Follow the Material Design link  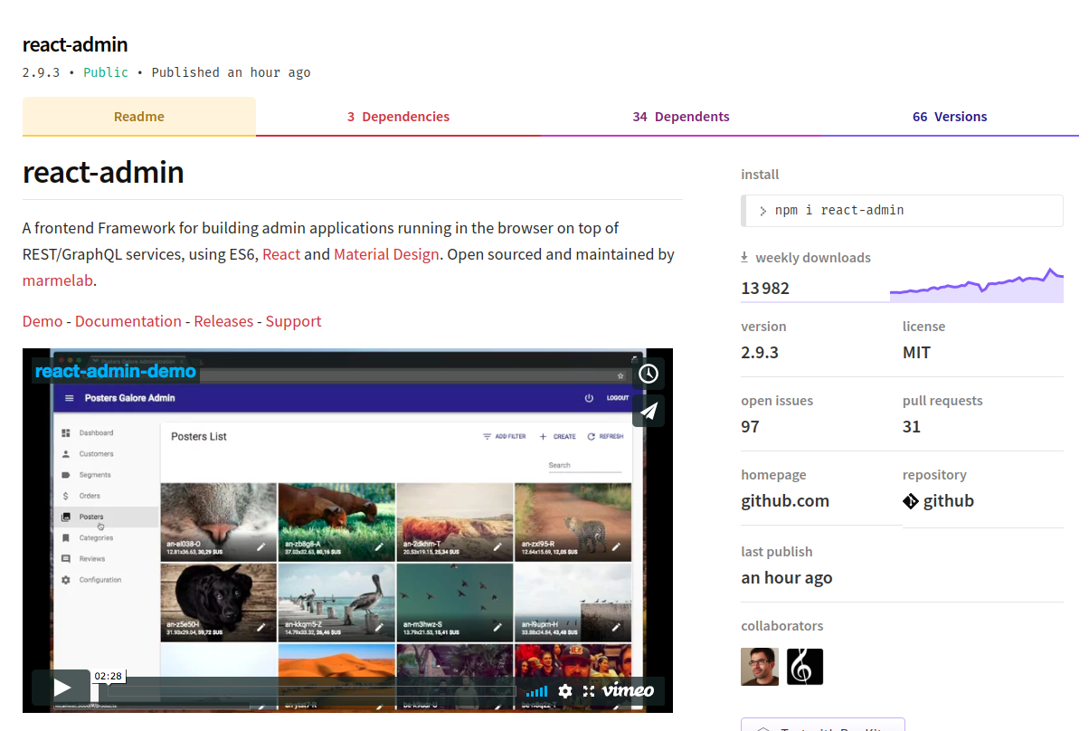pyautogui.click(x=386, y=254)
